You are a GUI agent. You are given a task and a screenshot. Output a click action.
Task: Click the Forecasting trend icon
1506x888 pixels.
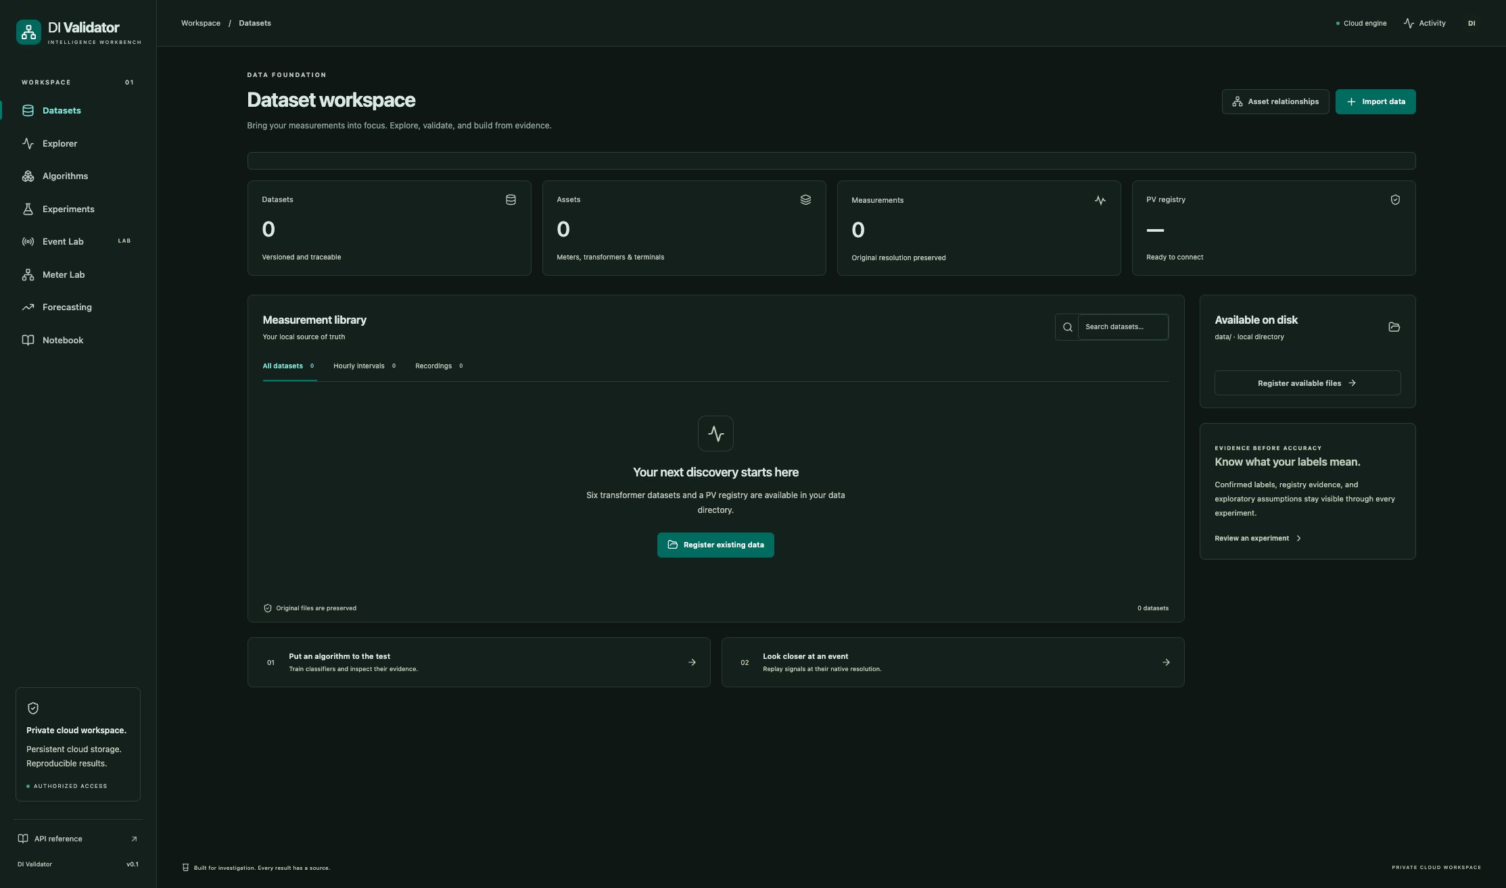point(28,307)
